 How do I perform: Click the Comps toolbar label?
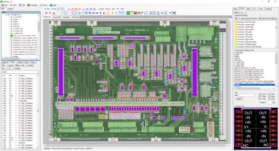tap(101, 9)
